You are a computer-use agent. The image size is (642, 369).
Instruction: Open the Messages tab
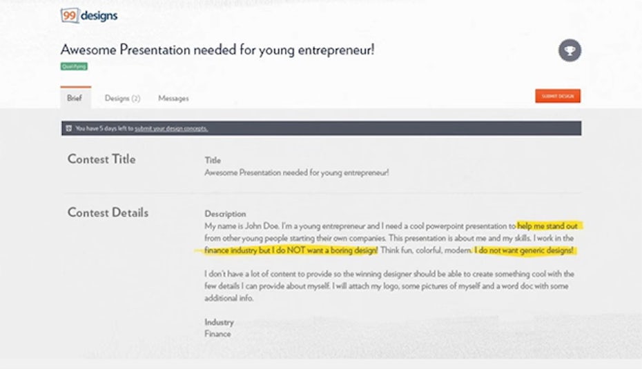pyautogui.click(x=173, y=99)
